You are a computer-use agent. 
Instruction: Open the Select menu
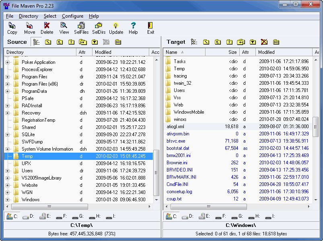pyautogui.click(x=50, y=16)
